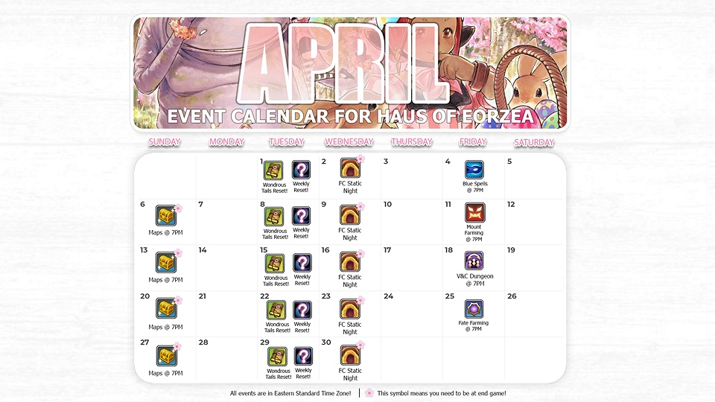This screenshot has height=402, width=715.
Task: Click the Weekly Reset icon on April 8
Action: tap(301, 217)
